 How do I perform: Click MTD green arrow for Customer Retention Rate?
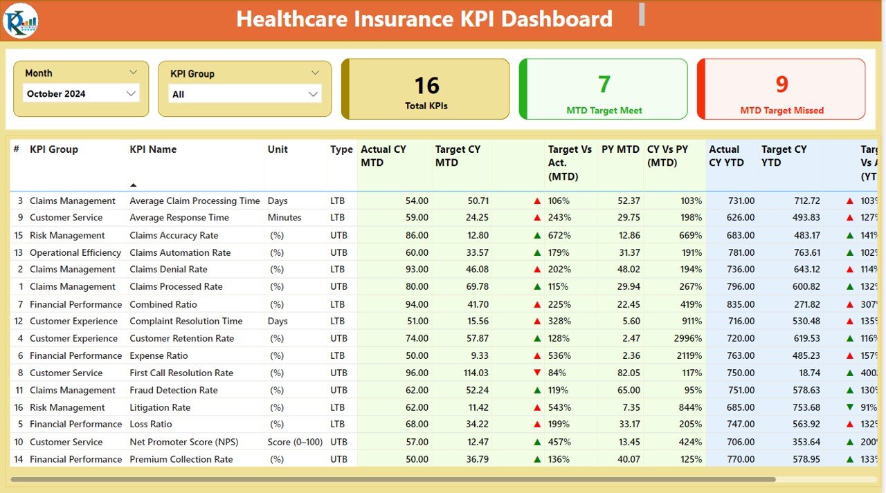click(x=537, y=339)
